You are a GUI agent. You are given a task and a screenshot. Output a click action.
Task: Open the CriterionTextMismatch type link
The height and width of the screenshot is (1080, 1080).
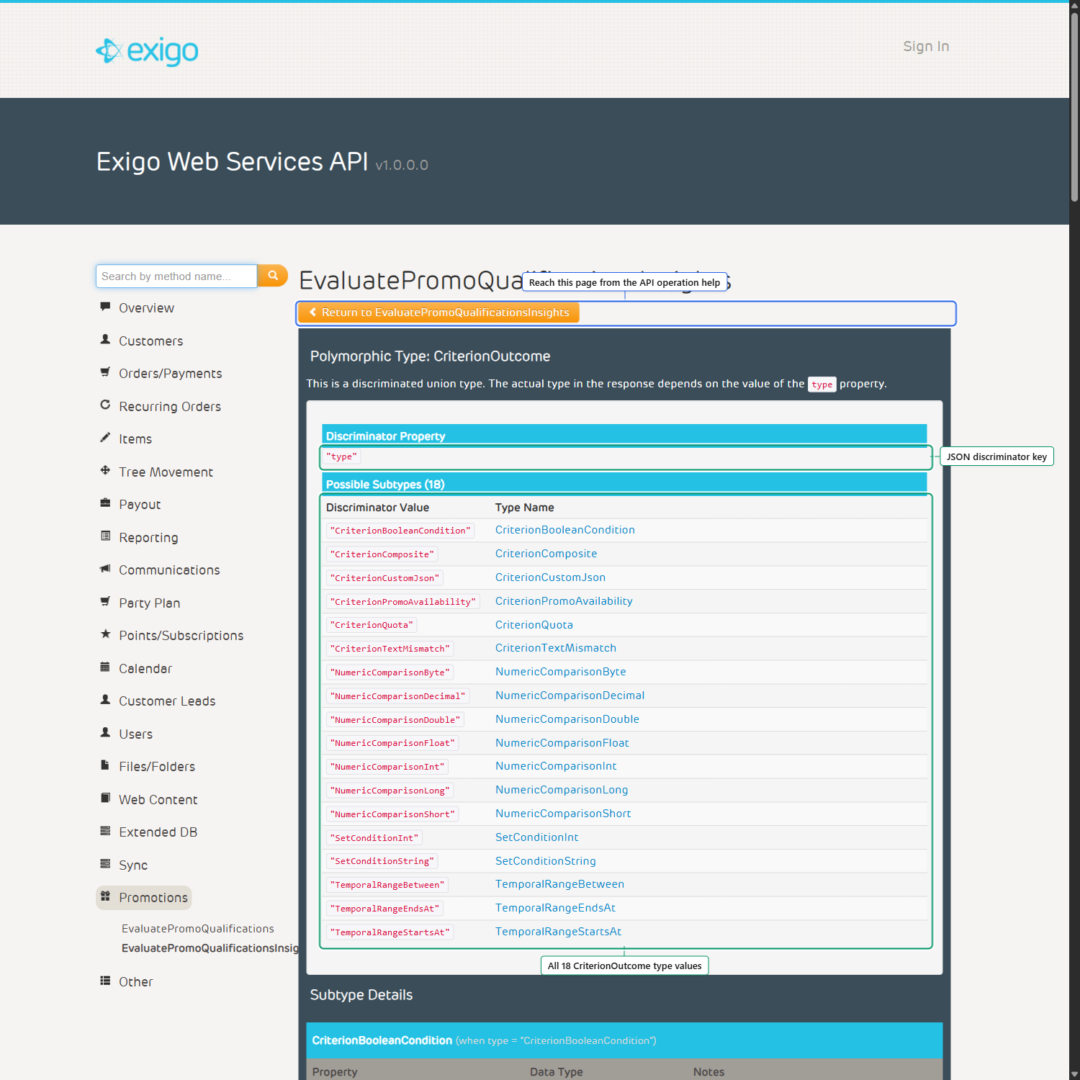coord(556,648)
